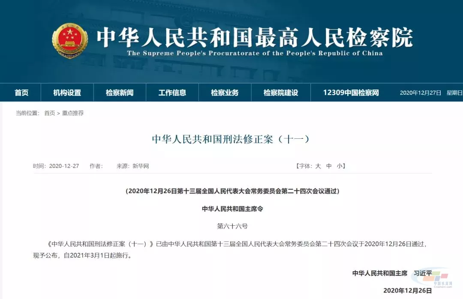This screenshot has width=463, height=299.
Task: Click the national emblem logo in the banner
Action: (70, 39)
